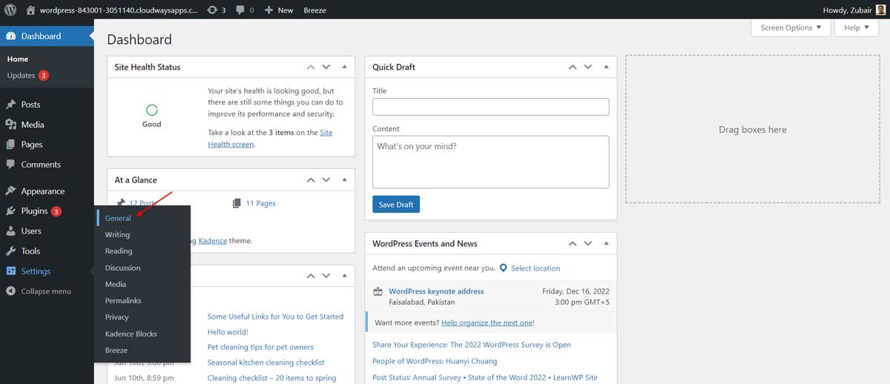890x384 pixels.
Task: Click the event icon beside WordPress keynote address
Action: [378, 291]
